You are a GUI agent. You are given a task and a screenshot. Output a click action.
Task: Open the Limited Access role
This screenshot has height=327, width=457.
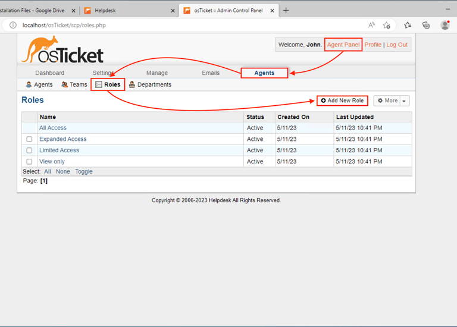click(59, 150)
